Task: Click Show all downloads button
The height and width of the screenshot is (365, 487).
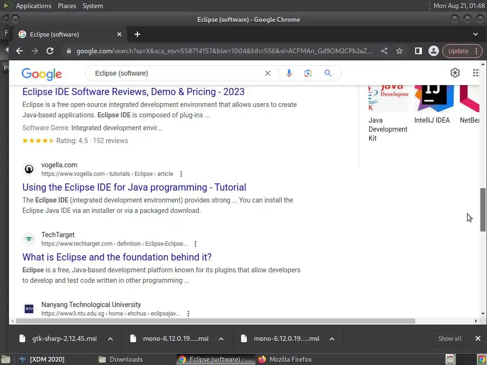Action: [449, 338]
